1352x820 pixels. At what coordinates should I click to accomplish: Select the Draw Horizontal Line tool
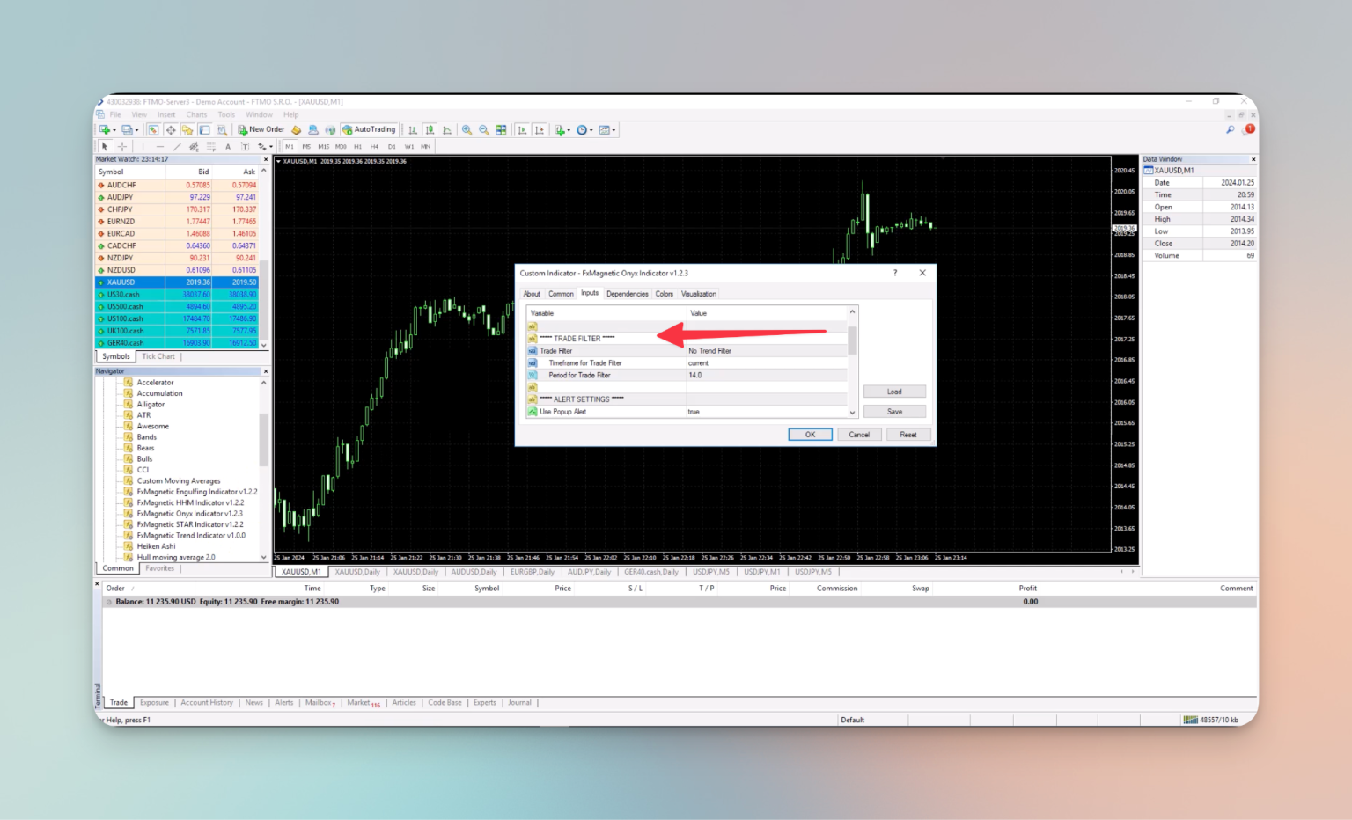click(159, 146)
